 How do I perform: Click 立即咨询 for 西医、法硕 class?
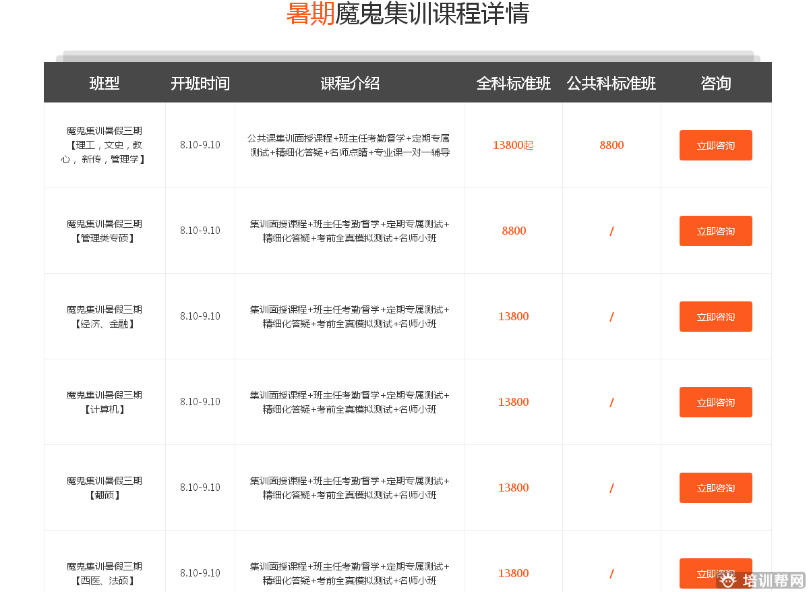715,573
